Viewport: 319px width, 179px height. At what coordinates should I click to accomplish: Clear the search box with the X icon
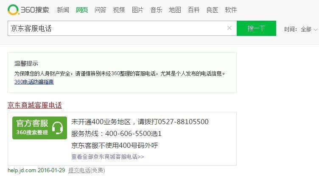229,28
